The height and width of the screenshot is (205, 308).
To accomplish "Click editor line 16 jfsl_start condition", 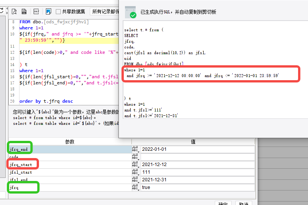I will [69, 77].
